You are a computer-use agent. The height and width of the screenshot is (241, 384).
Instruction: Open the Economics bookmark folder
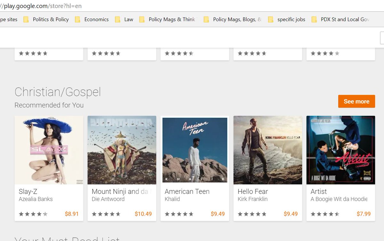tap(92, 19)
